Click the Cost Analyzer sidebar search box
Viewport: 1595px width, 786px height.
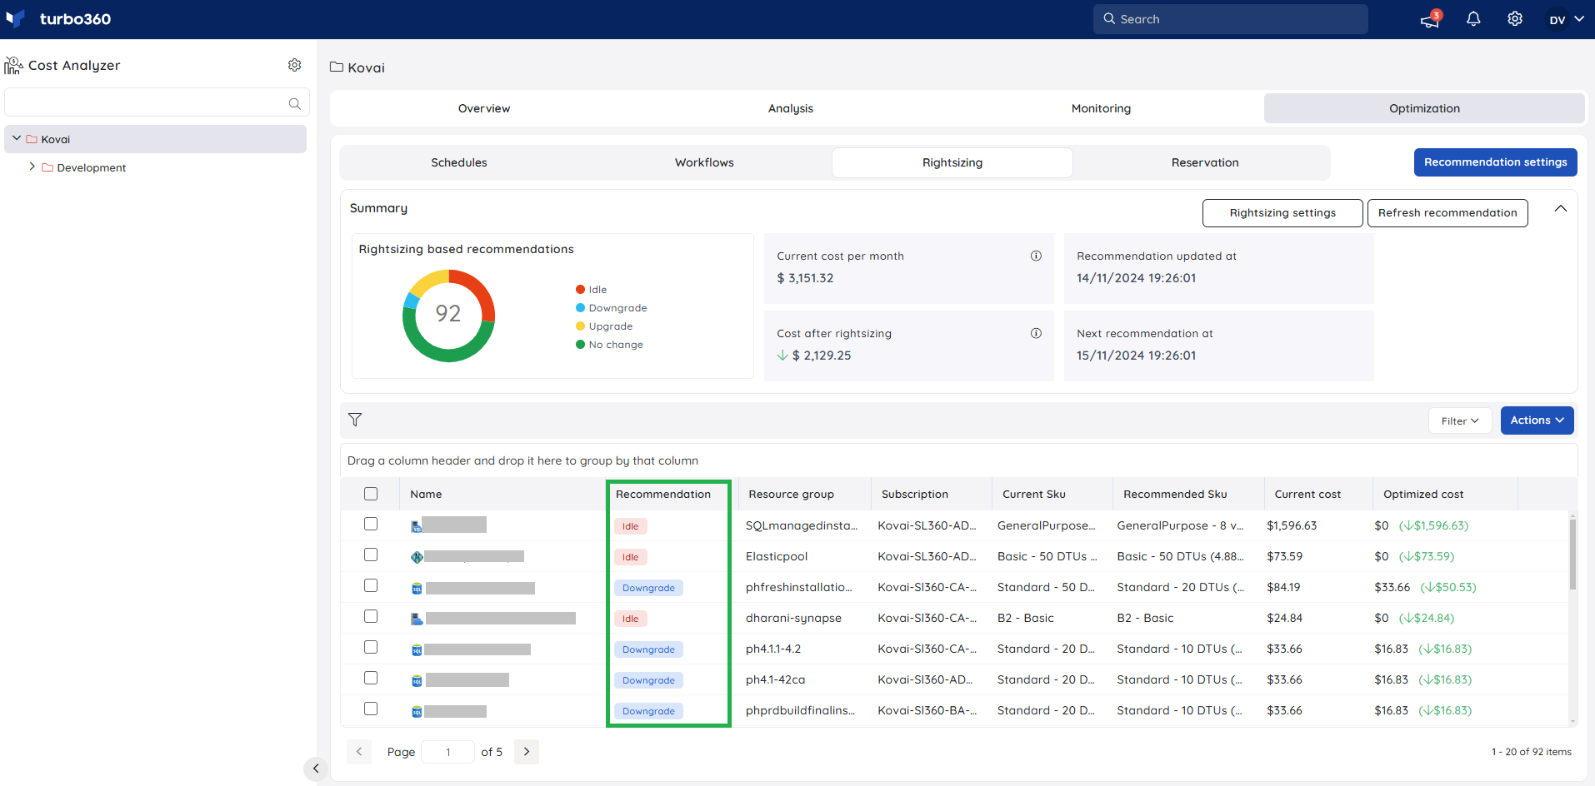[157, 103]
